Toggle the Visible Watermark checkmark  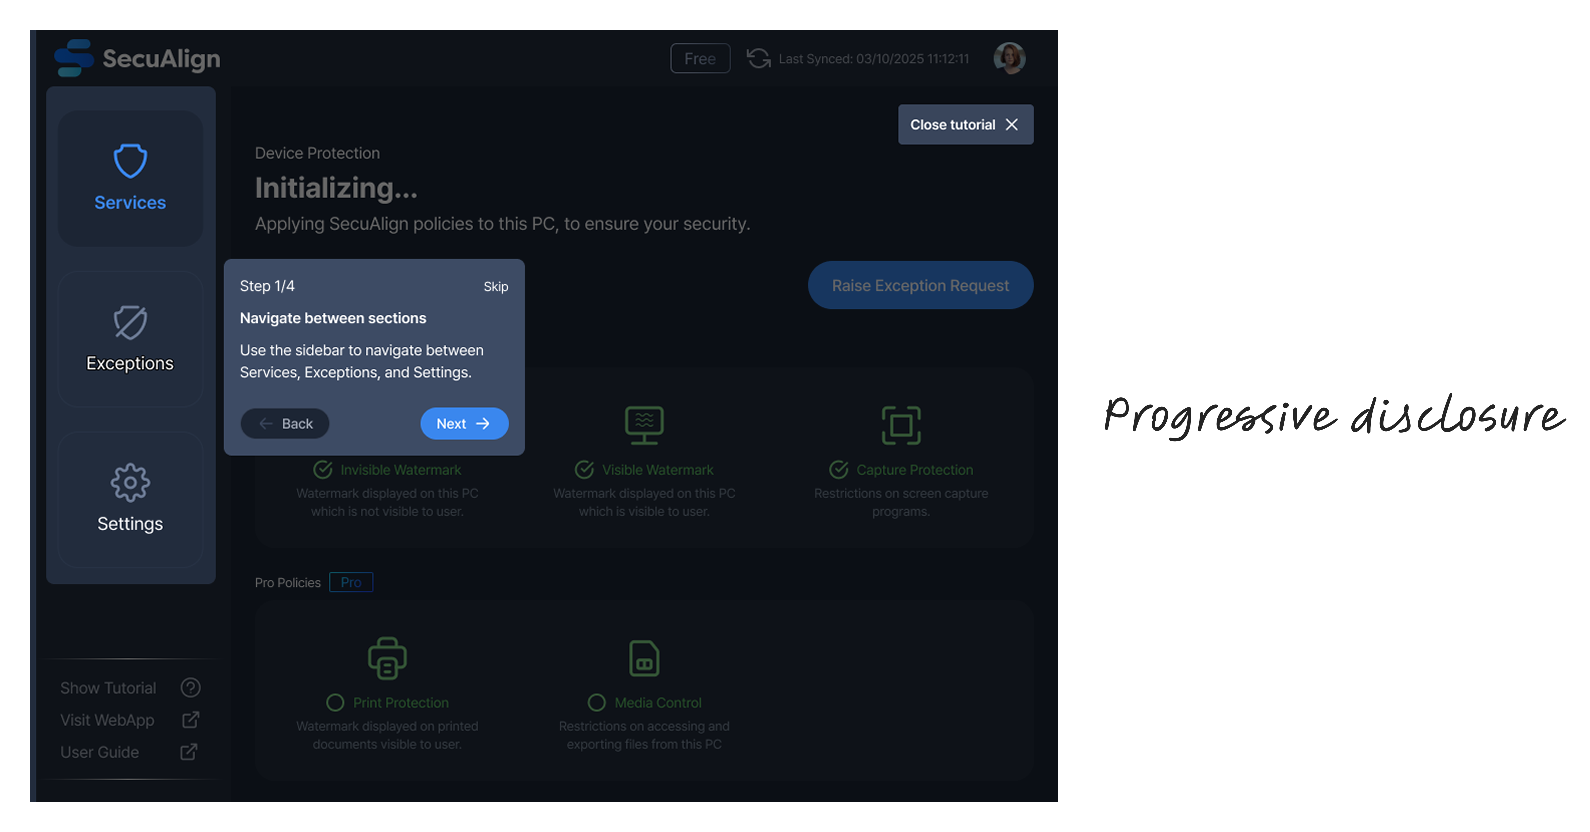584,470
